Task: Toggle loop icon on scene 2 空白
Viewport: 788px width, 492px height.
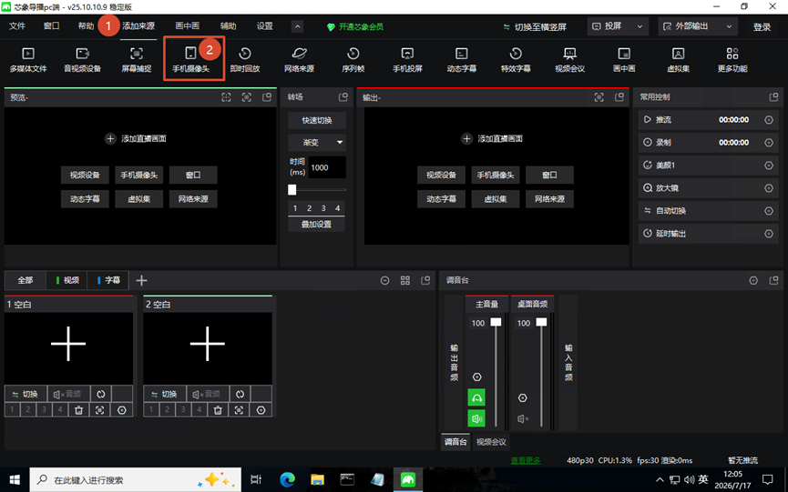Action: click(240, 394)
